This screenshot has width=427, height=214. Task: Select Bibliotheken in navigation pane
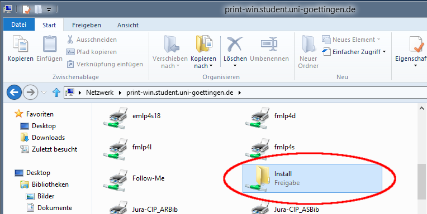(x=50, y=184)
